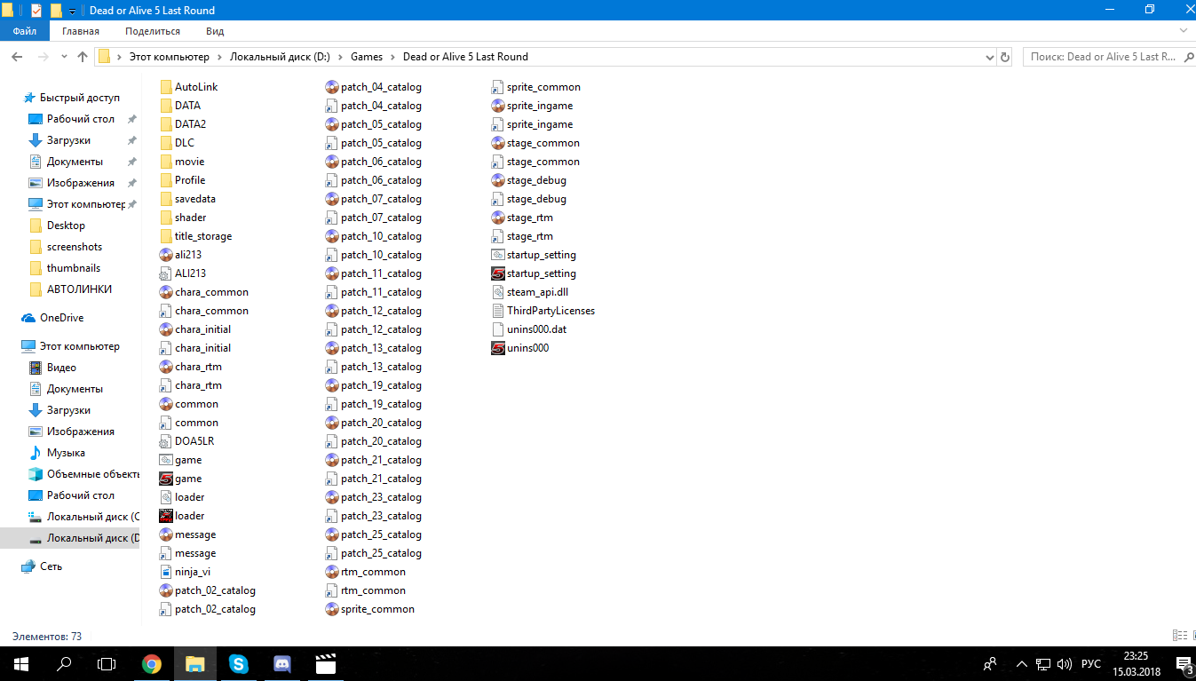Select the title_storage folder icon
The width and height of the screenshot is (1196, 681).
point(166,236)
